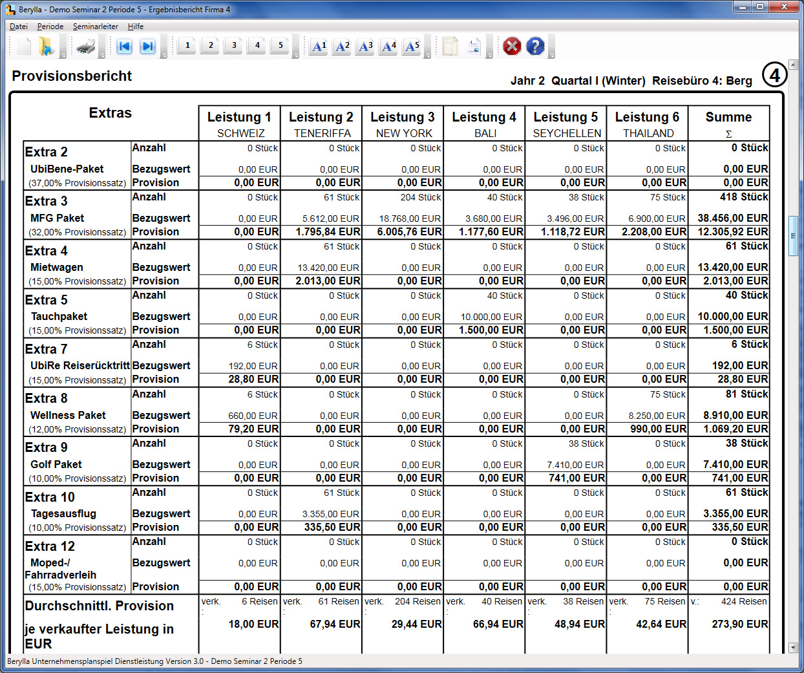This screenshot has height=673, width=804.
Task: Click the Tauchpaket row label
Action: [59, 316]
